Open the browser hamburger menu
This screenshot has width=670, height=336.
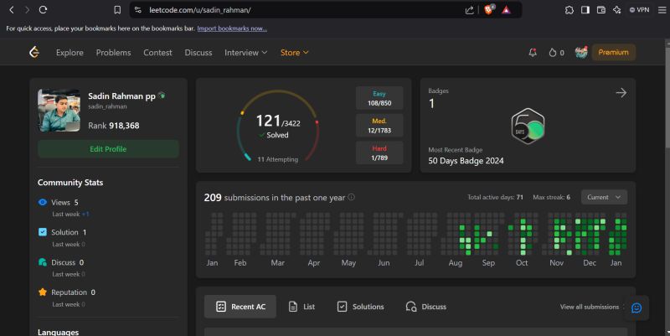coord(662,10)
